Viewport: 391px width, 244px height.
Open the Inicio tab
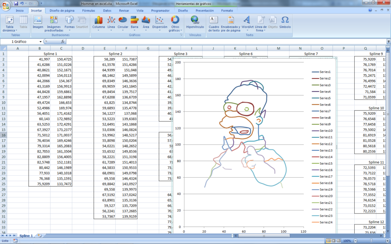pyautogui.click(x=20, y=11)
